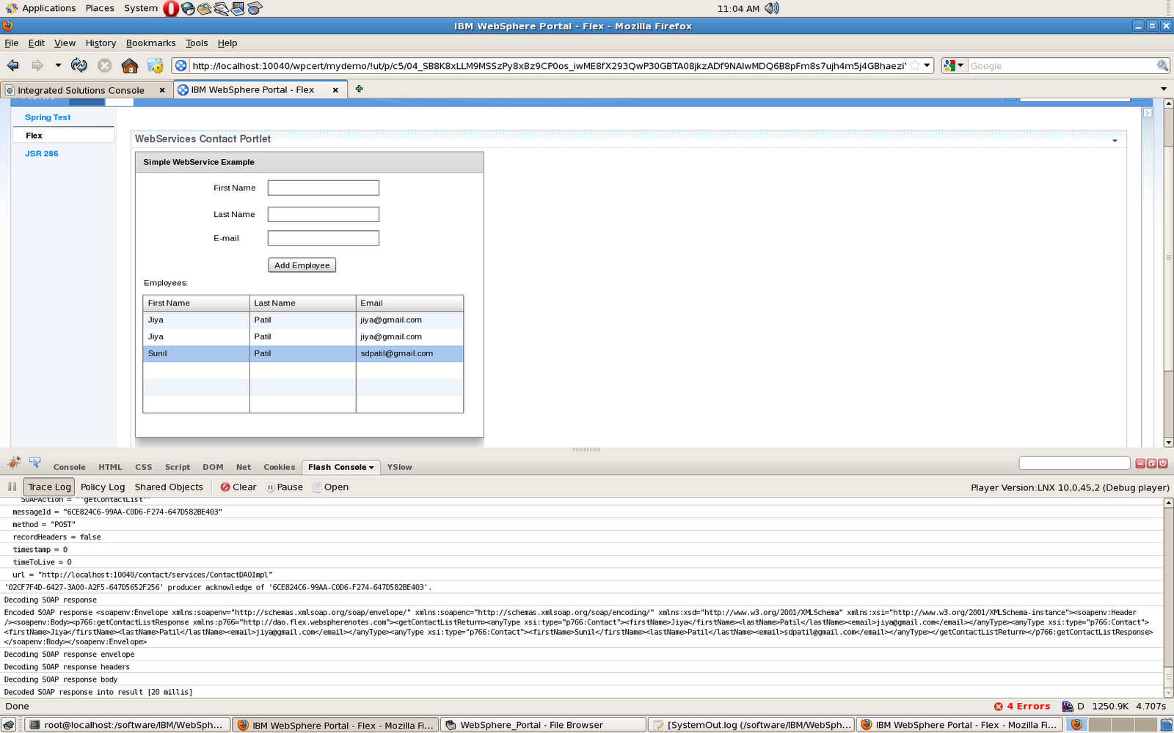
Task: Open the list all tabs dropdown
Action: 1164,89
